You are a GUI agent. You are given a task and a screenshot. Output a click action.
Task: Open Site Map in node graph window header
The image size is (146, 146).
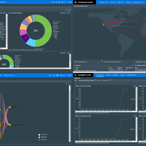pos(69,75)
